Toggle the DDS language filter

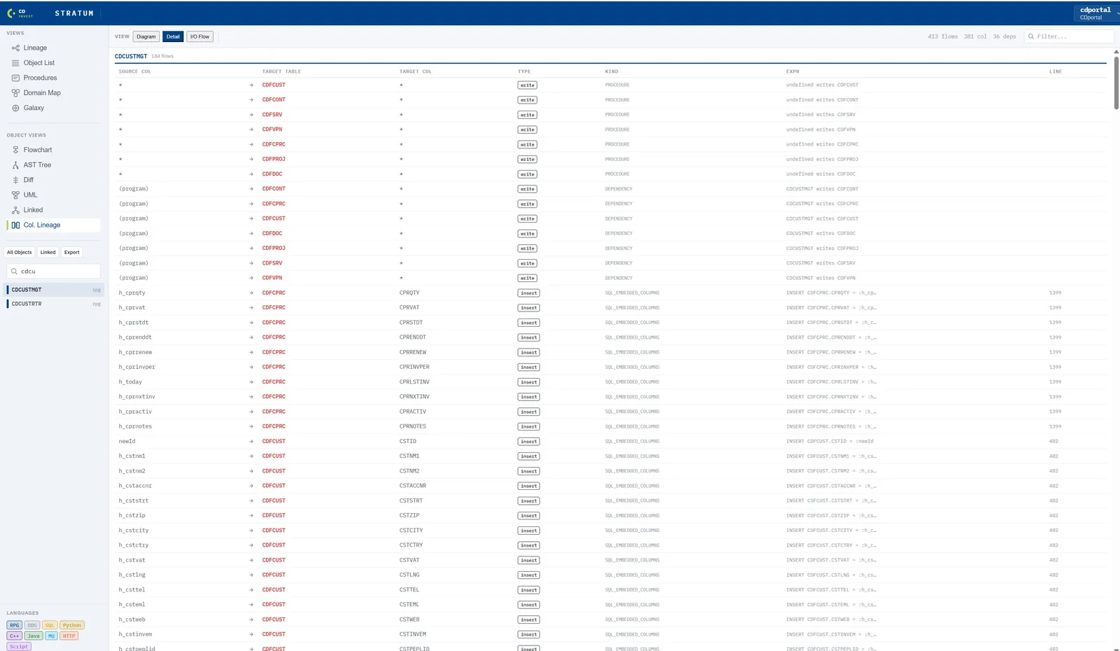click(x=32, y=626)
